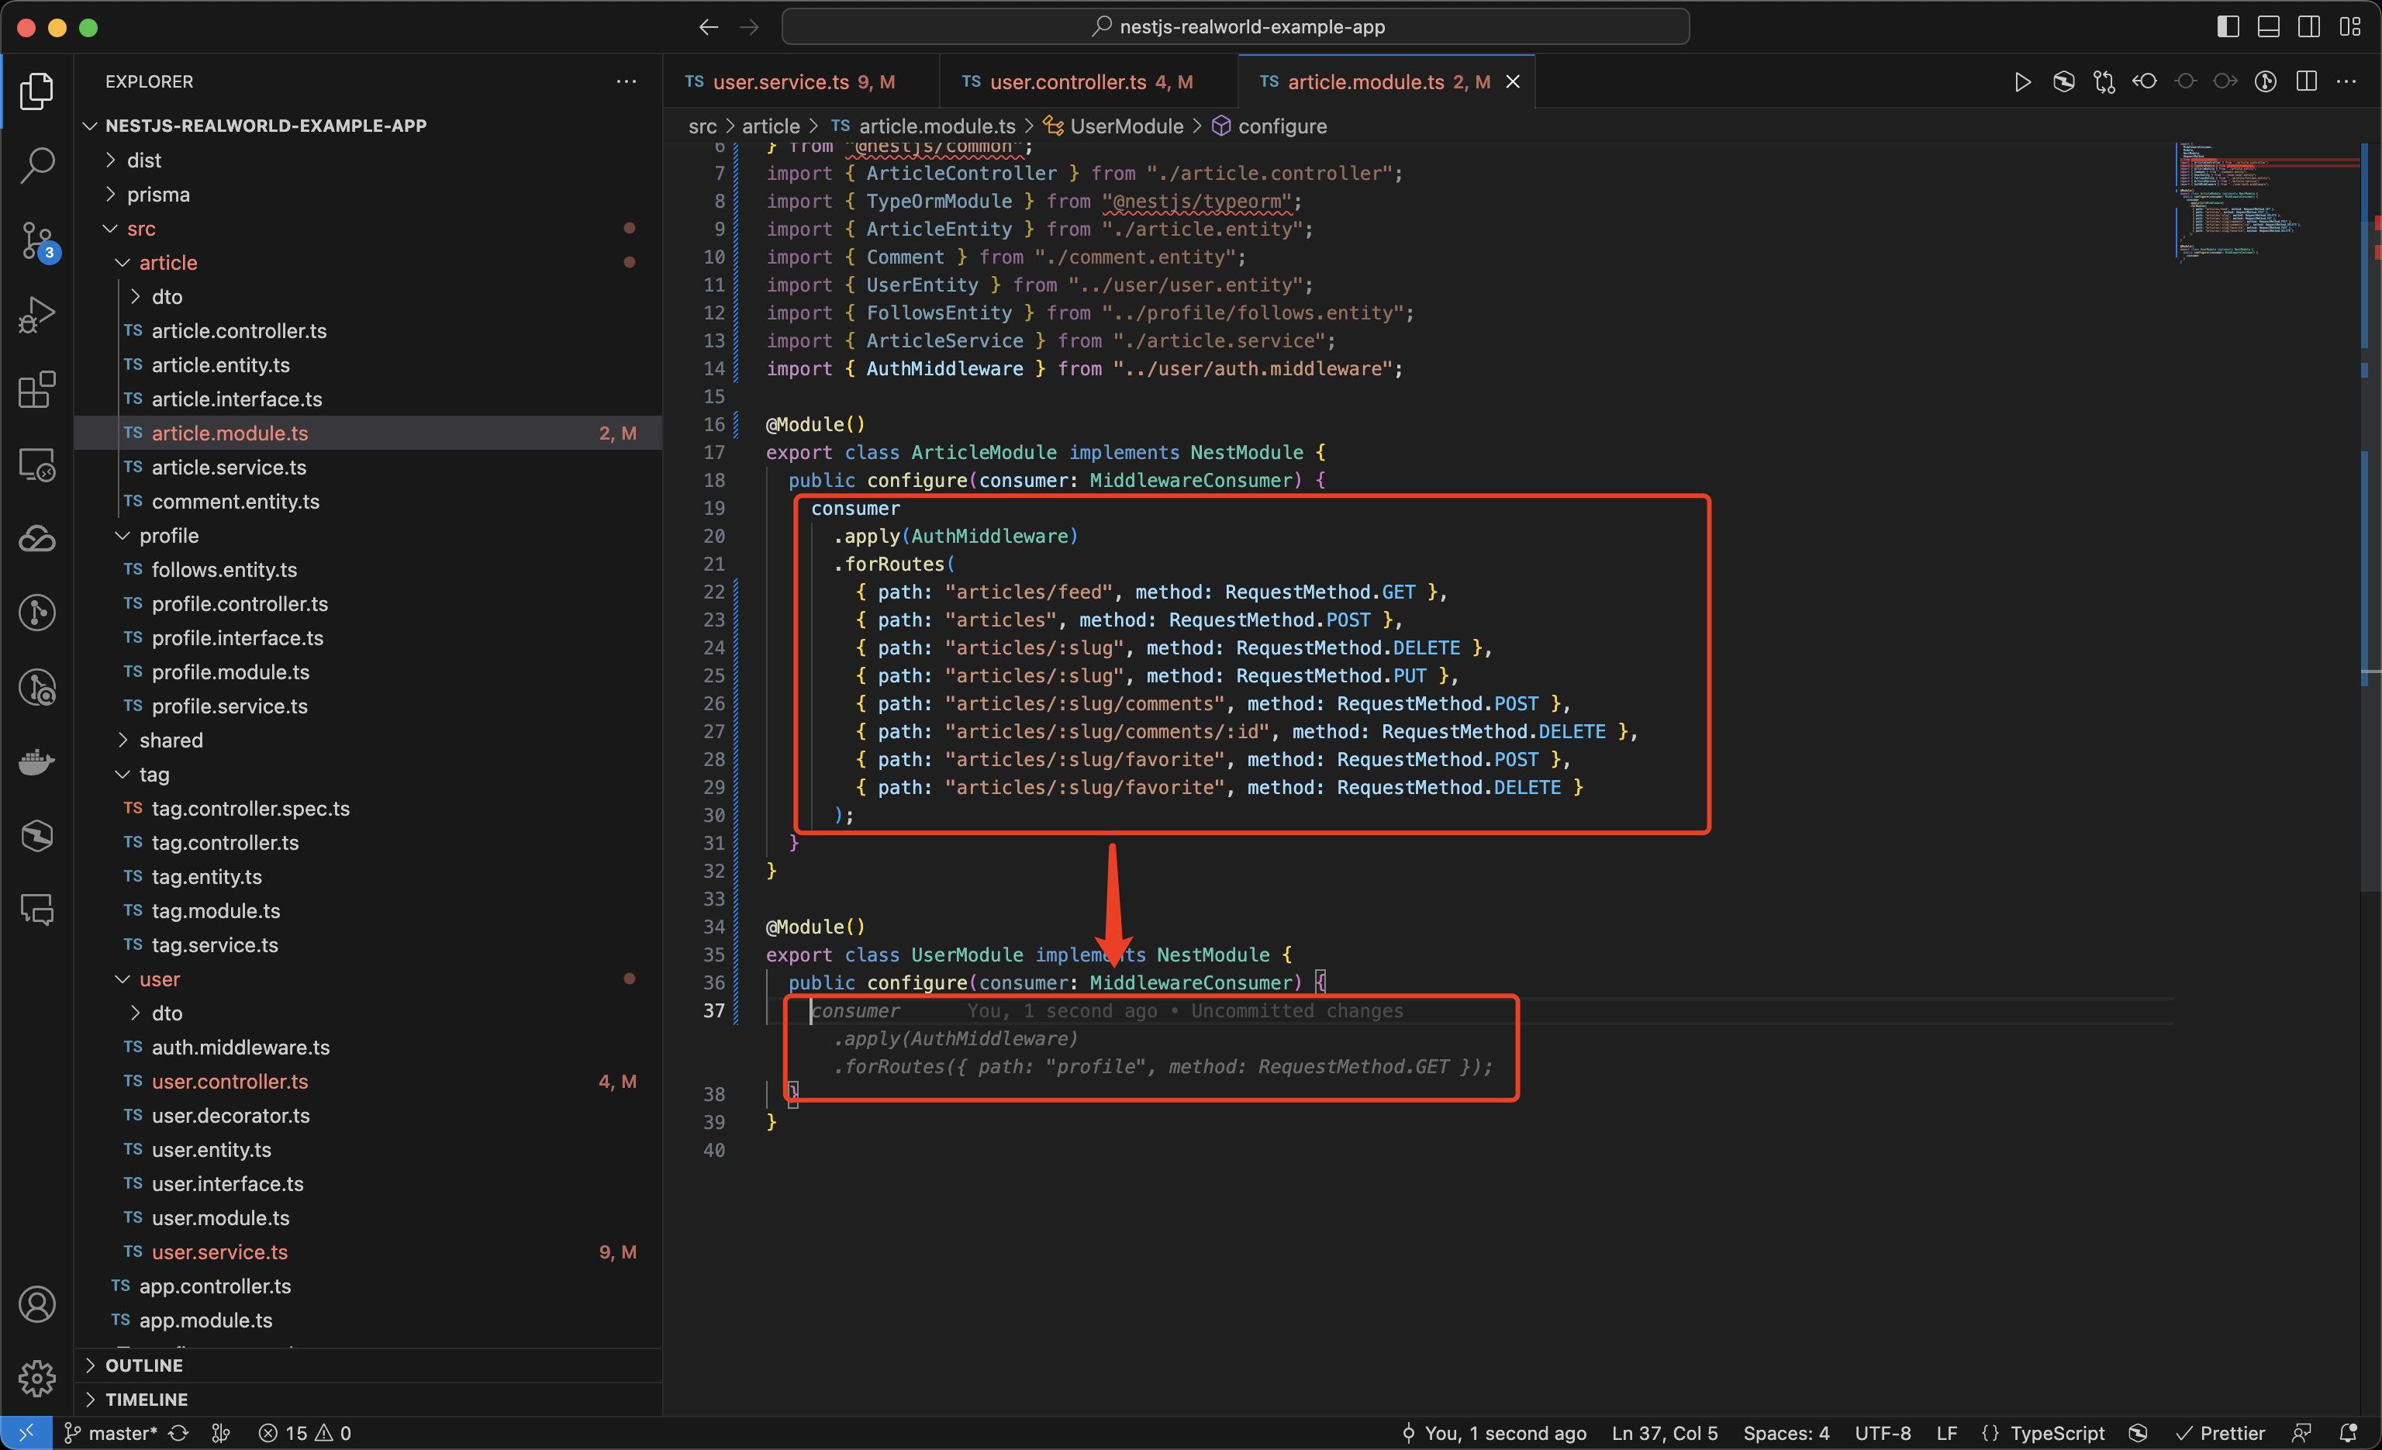Viewport: 2382px width, 1450px height.
Task: Open Source Control view with badge
Action: (x=36, y=240)
